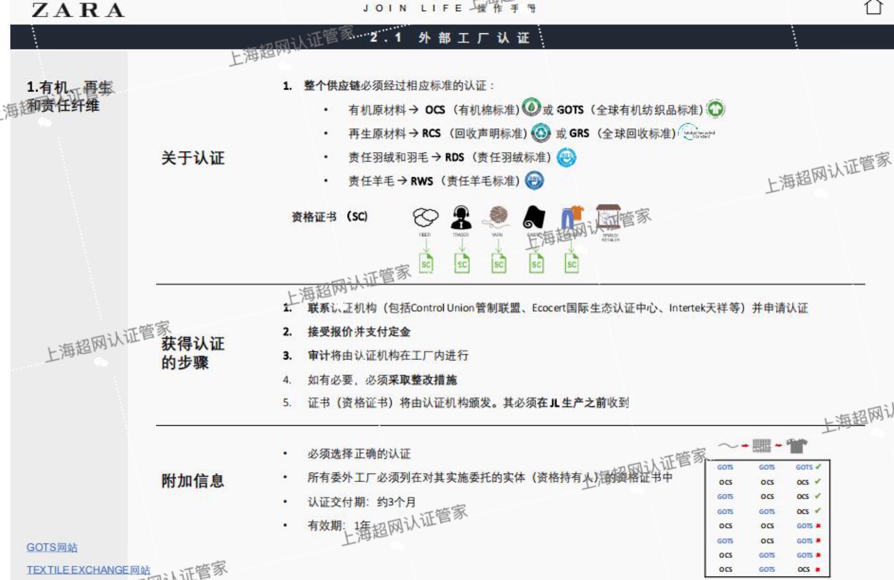Click the GRS global recycled standard logo

point(697,133)
